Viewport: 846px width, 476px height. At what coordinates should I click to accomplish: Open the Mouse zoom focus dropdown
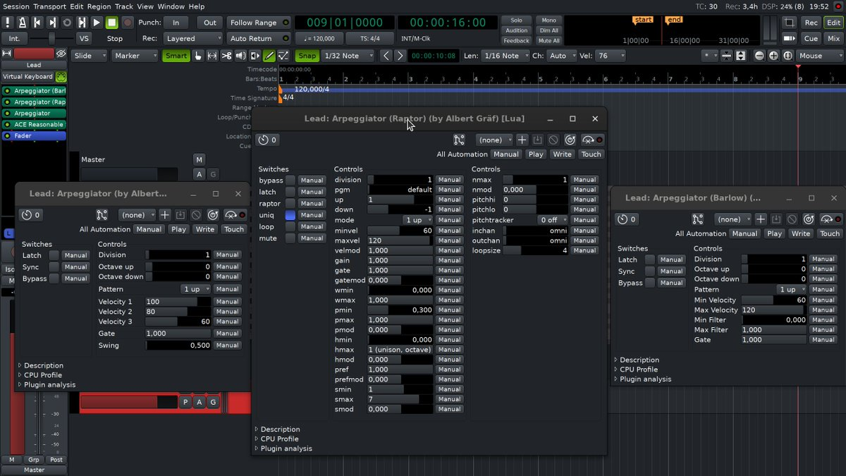tap(819, 56)
